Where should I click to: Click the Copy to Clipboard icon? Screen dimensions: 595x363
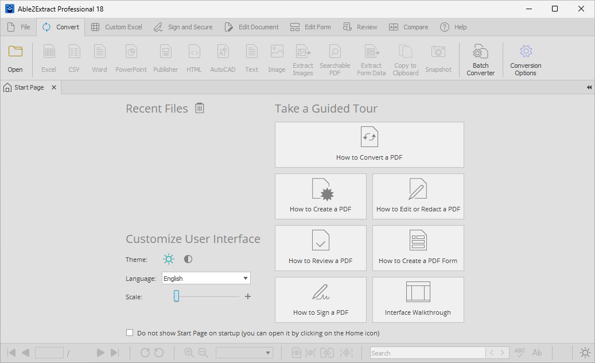coord(405,57)
